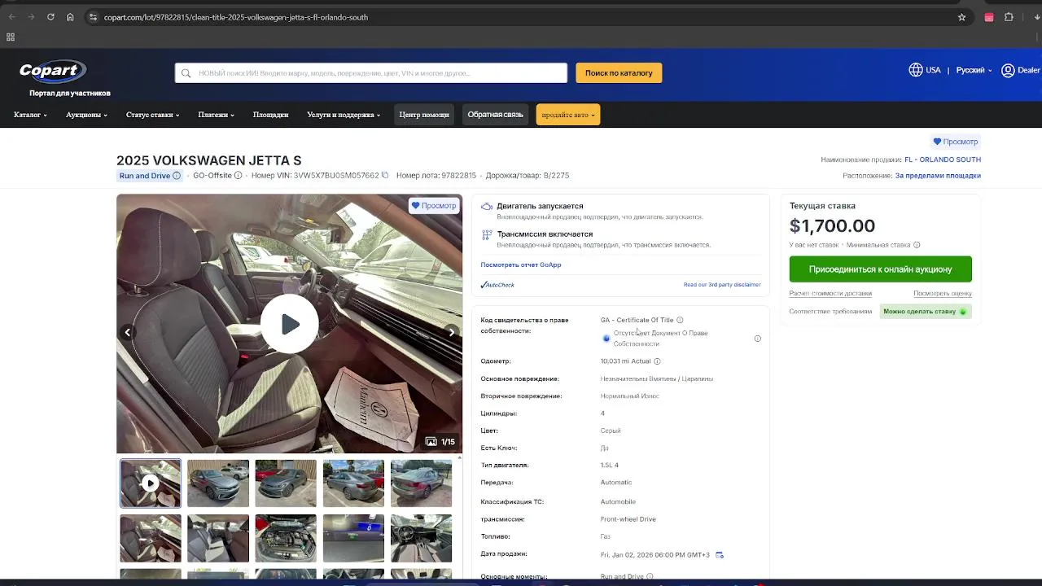Open the Посмотреть оценку link
Screen dimensions: 1042x586
point(943,293)
